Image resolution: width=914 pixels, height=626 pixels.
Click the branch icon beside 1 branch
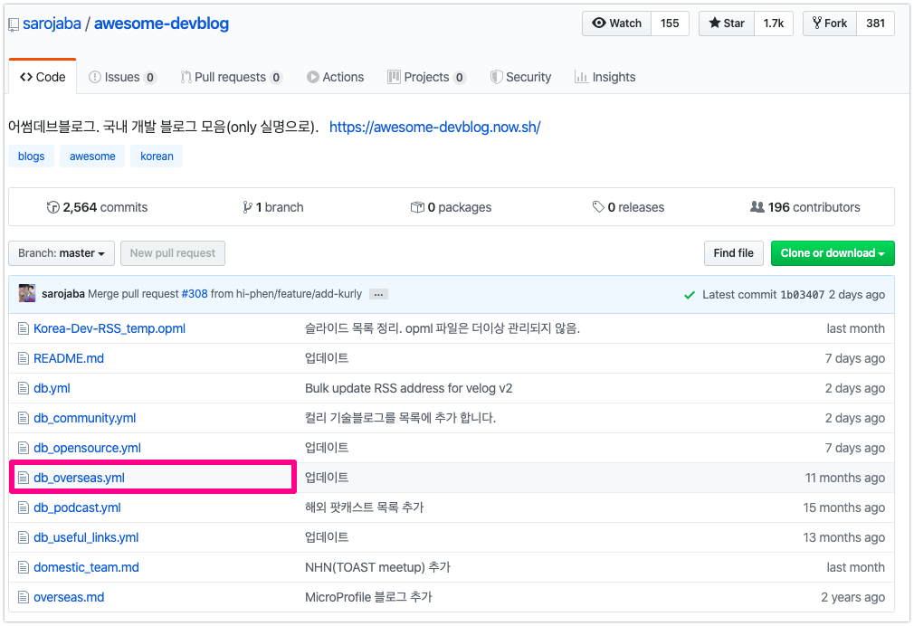(x=247, y=207)
